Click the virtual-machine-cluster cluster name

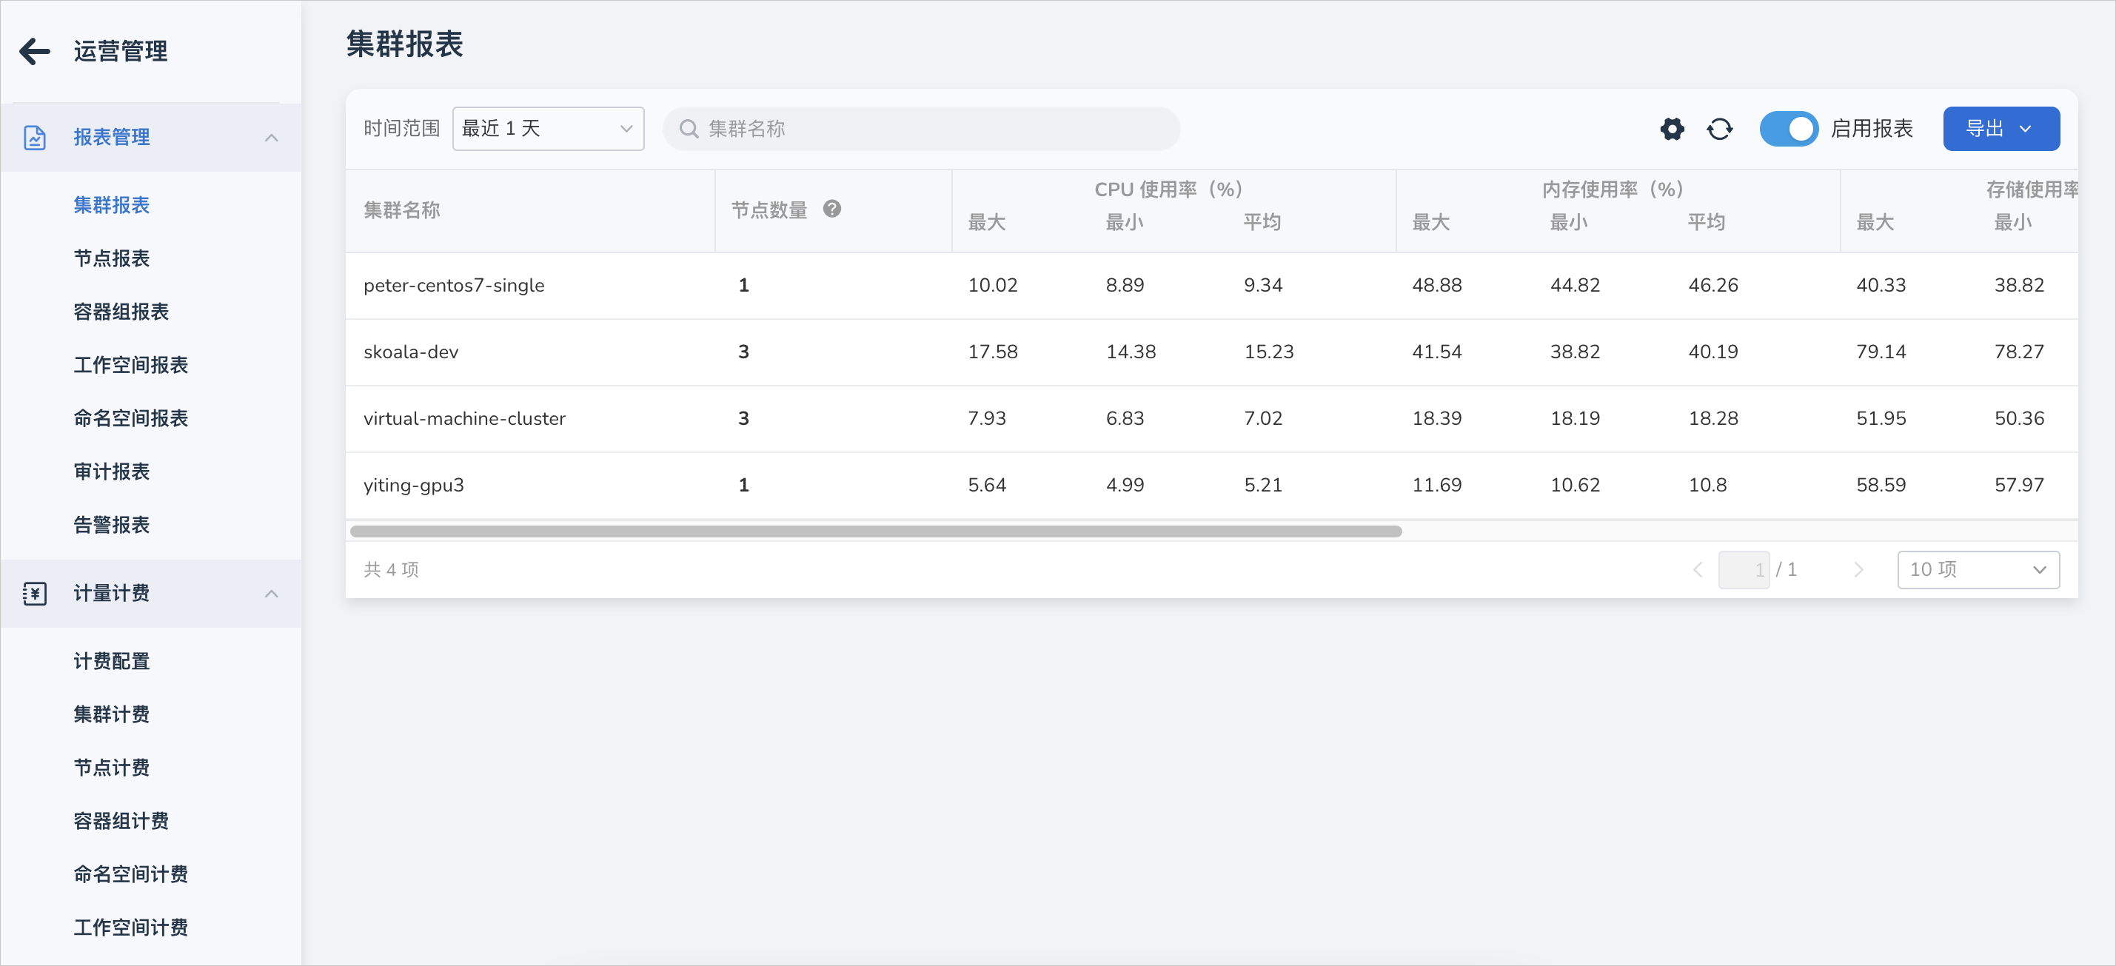[464, 418]
